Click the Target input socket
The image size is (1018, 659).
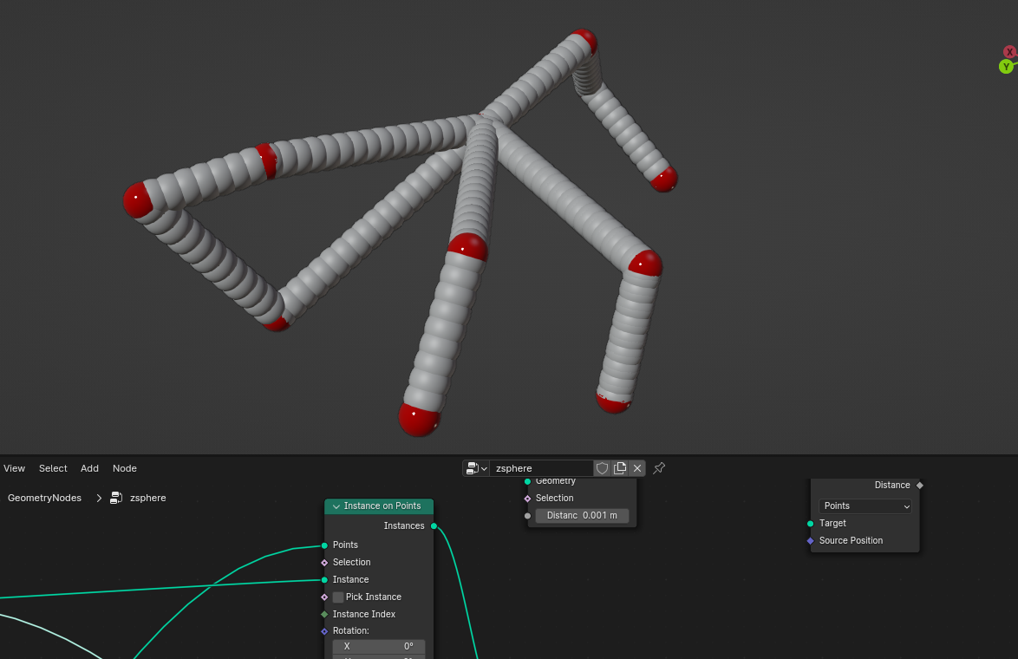(x=810, y=524)
